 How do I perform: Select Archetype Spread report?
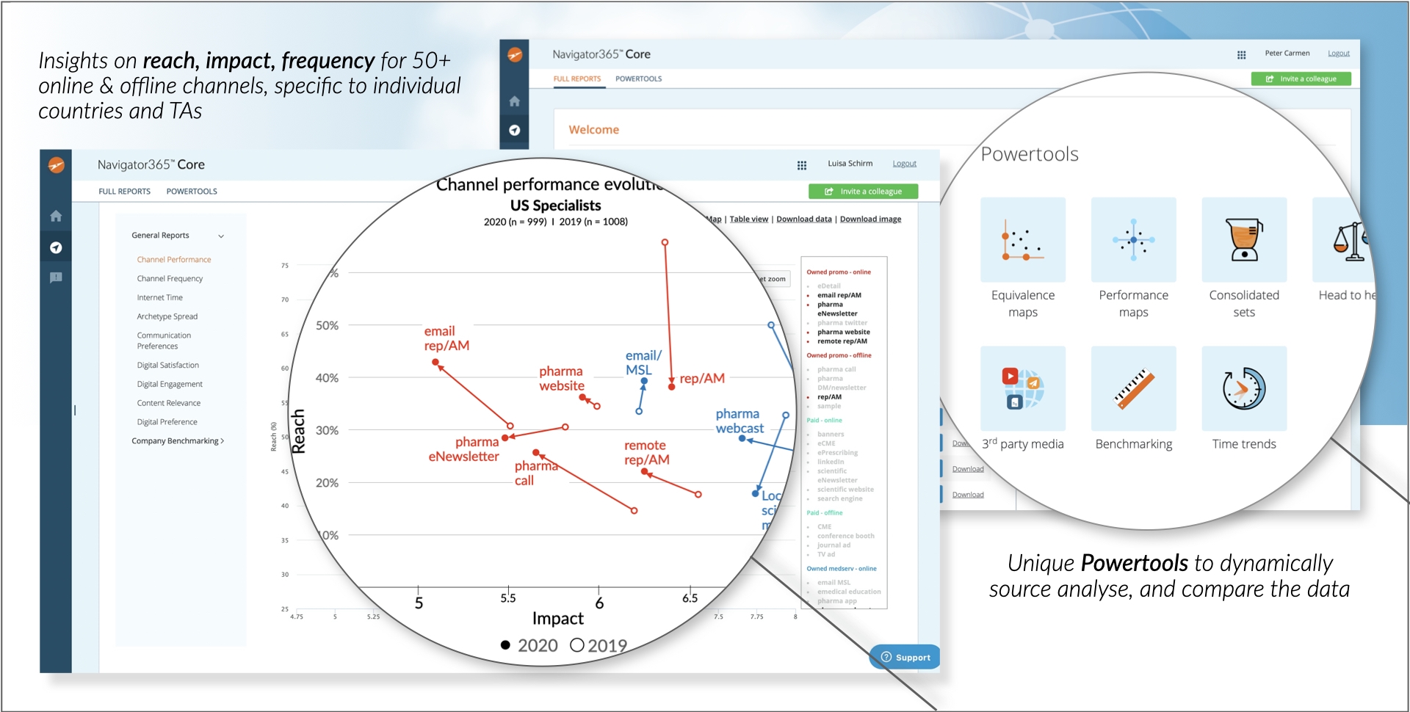click(167, 317)
